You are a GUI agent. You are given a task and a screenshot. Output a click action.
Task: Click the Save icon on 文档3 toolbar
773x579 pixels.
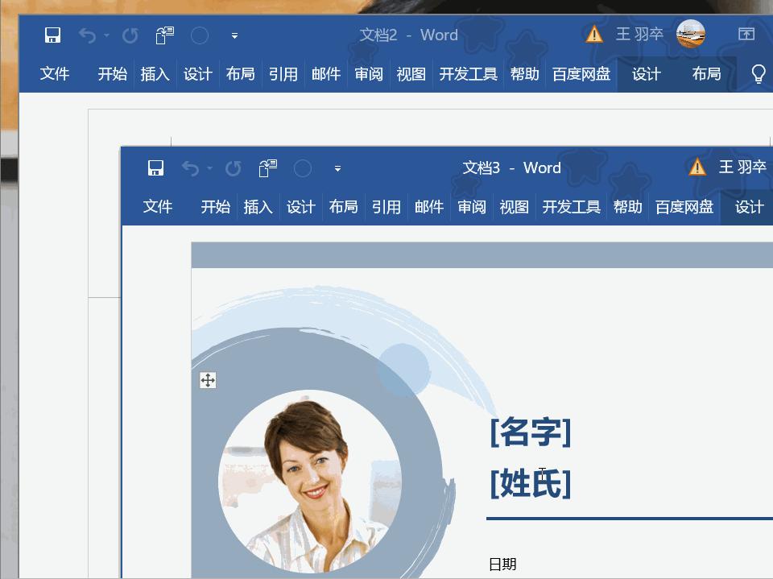[x=155, y=168]
